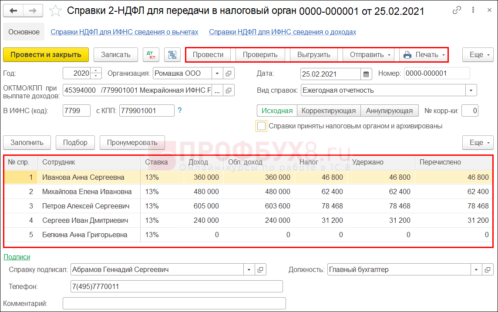
Task: Expand the Должность dropdown list
Action: click(476, 270)
